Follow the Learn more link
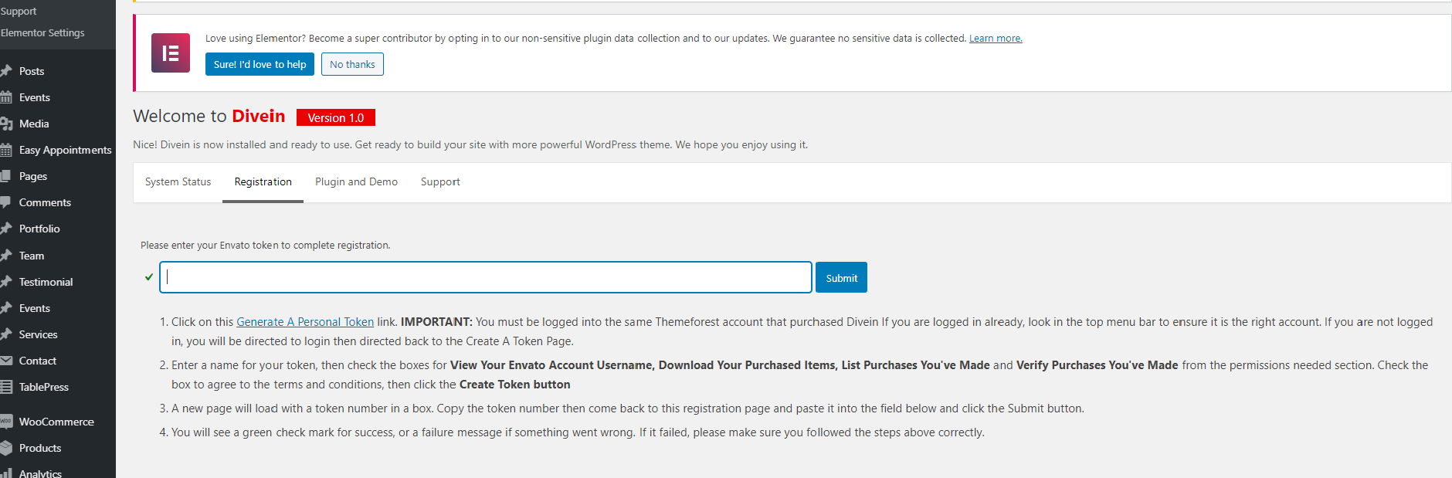 click(x=996, y=39)
